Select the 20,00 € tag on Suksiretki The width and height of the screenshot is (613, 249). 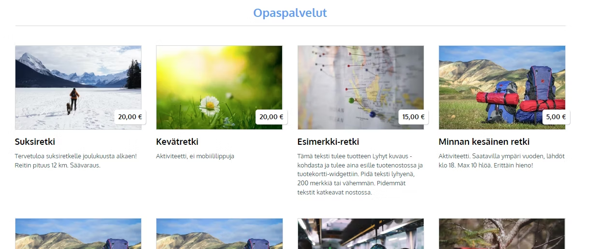(x=130, y=117)
